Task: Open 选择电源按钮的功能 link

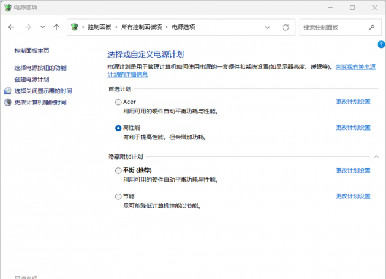Action: [x=40, y=68]
